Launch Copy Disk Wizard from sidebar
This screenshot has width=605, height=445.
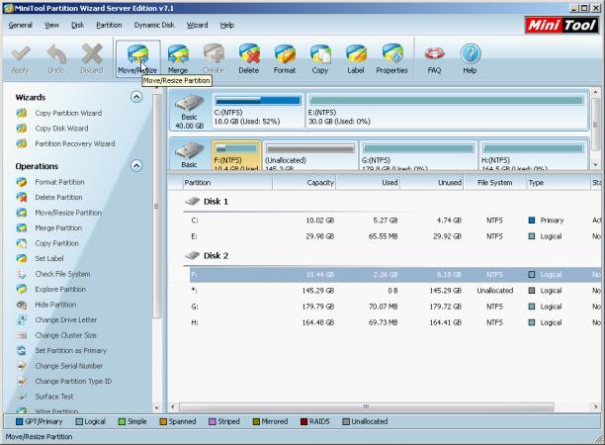pos(61,129)
